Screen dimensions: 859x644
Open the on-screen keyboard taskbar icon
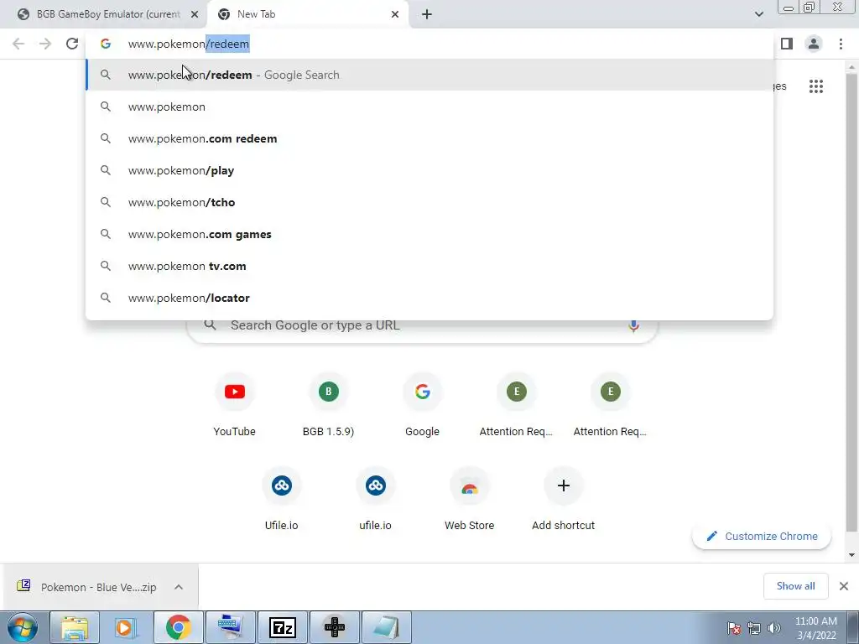[230, 627]
